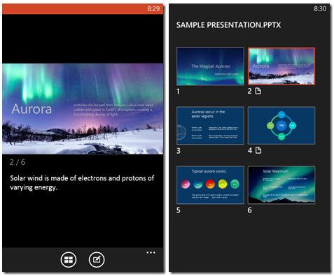334x276 pixels.
Task: Open the Auroras occur in polar regions slide
Action: click(x=210, y=126)
